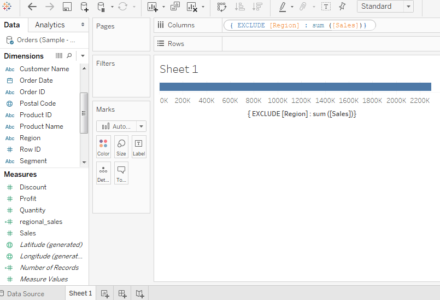Open the New worksheet dropdown arrow
The width and height of the screenshot is (440, 300).
tap(163, 7)
